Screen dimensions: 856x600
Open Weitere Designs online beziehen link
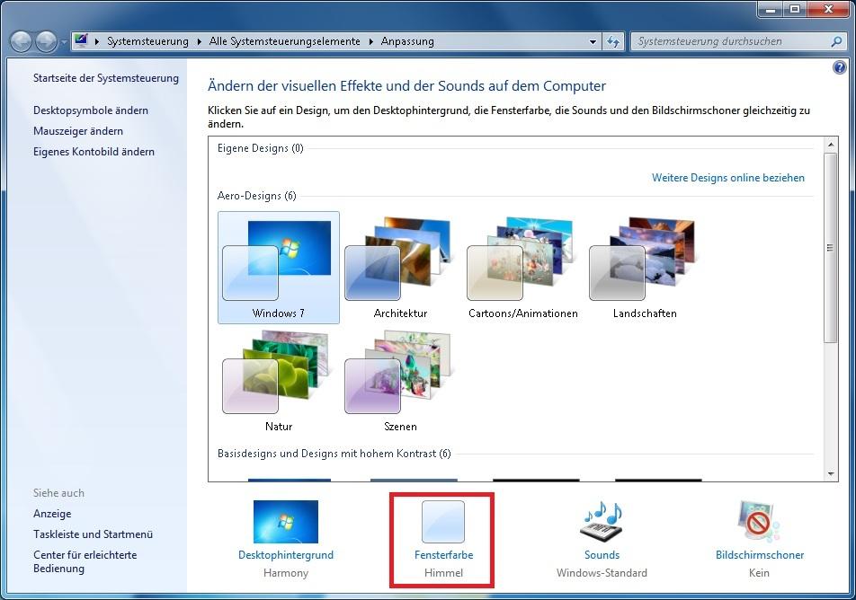tap(727, 178)
